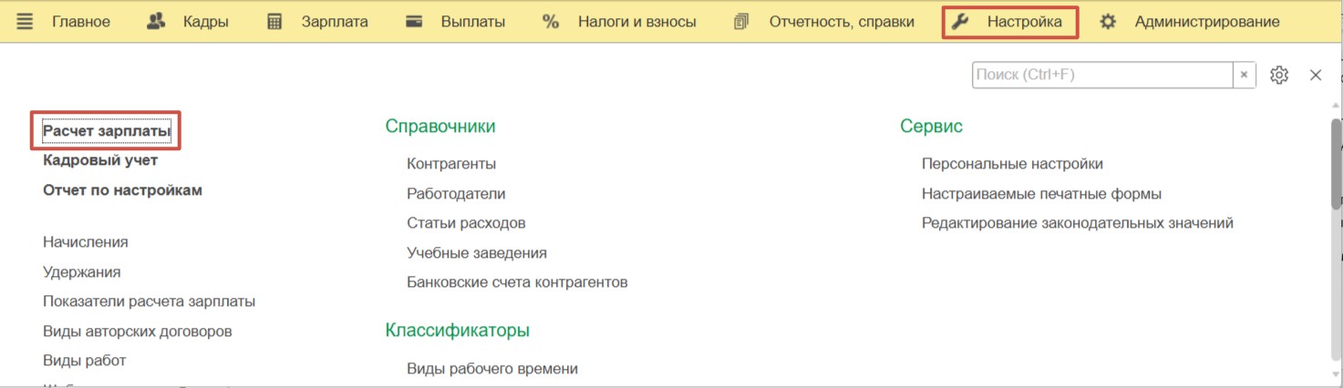Open the Начисления list
Viewport: 1343px width, 388px height.
(86, 242)
